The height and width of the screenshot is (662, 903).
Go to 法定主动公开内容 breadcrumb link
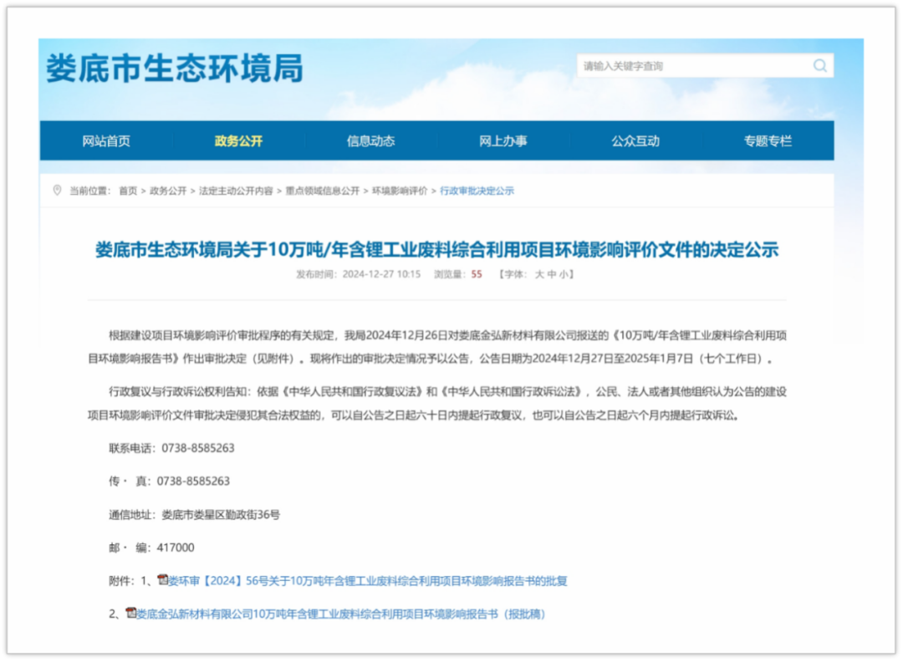[236, 191]
